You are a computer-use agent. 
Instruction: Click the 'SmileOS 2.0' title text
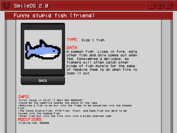31,6
